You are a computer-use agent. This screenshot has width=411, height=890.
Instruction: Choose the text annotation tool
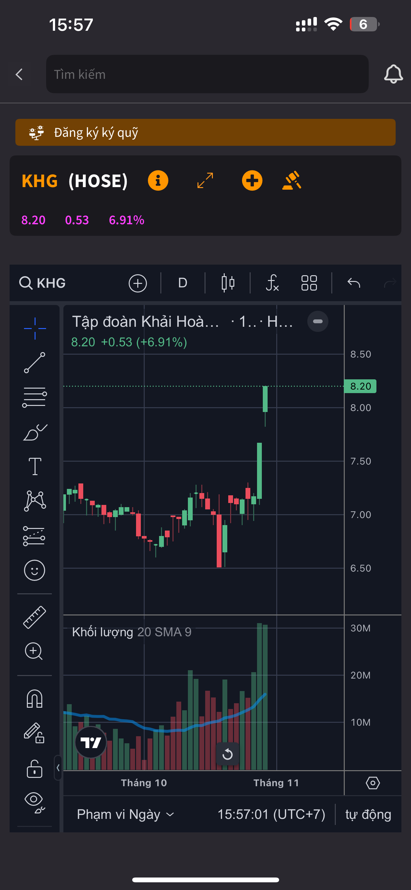point(35,466)
